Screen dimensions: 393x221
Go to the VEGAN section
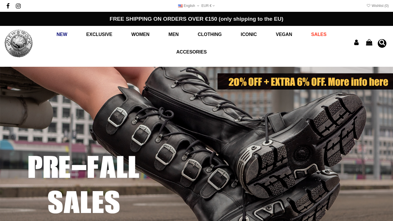[284, 35]
